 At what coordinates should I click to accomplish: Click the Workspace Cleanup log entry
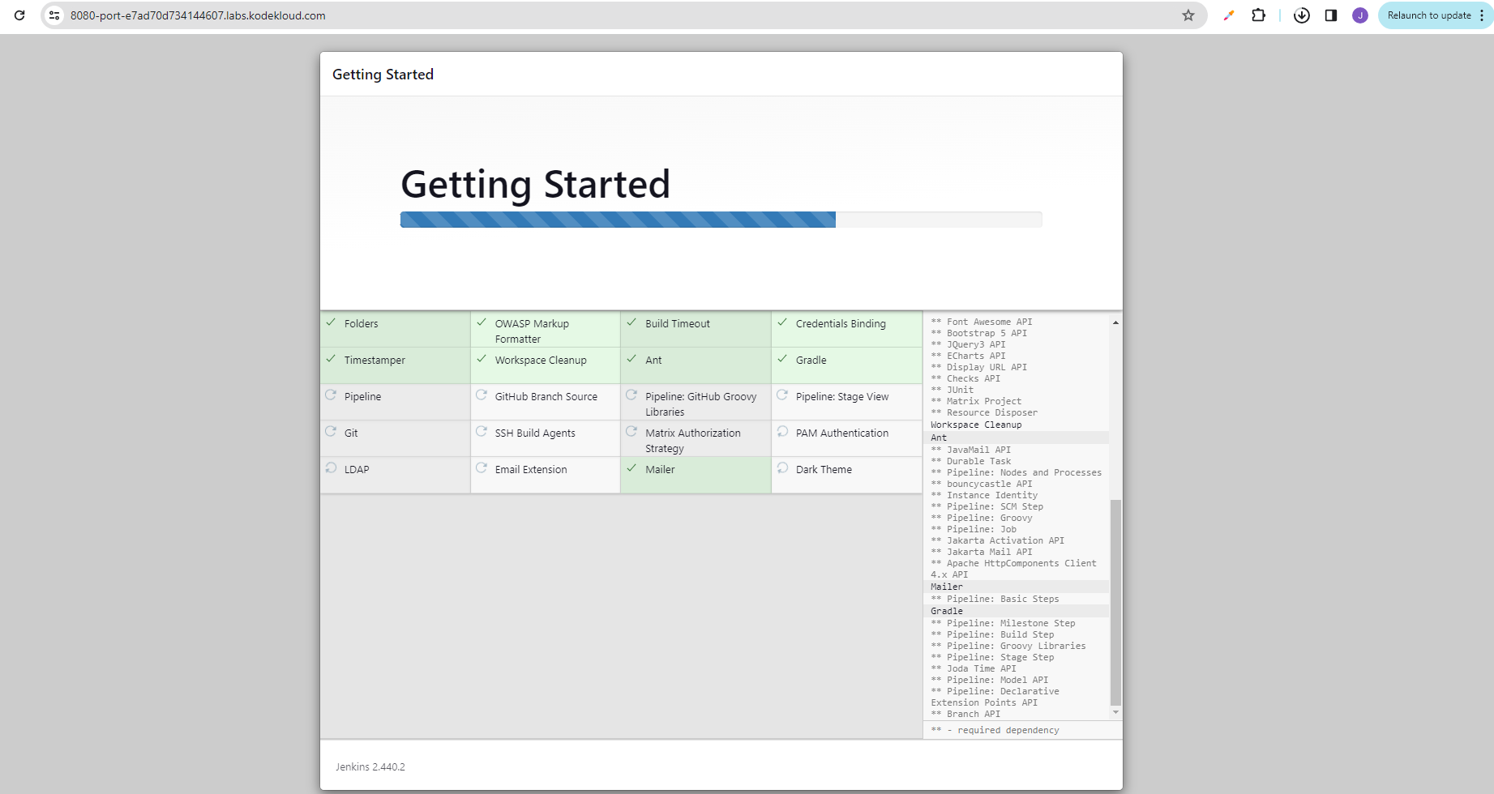point(976,425)
